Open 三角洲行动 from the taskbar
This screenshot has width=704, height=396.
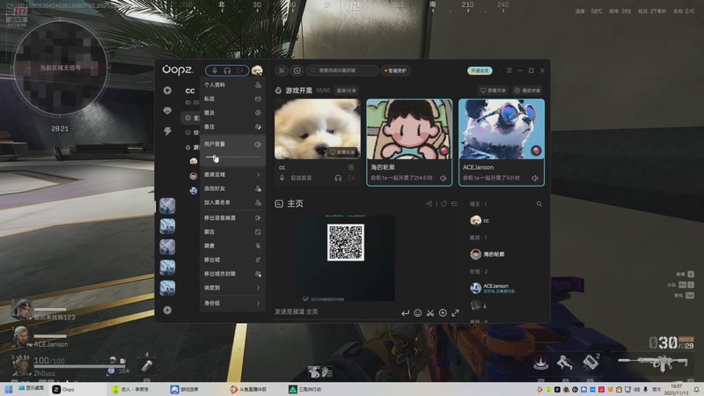tap(305, 389)
